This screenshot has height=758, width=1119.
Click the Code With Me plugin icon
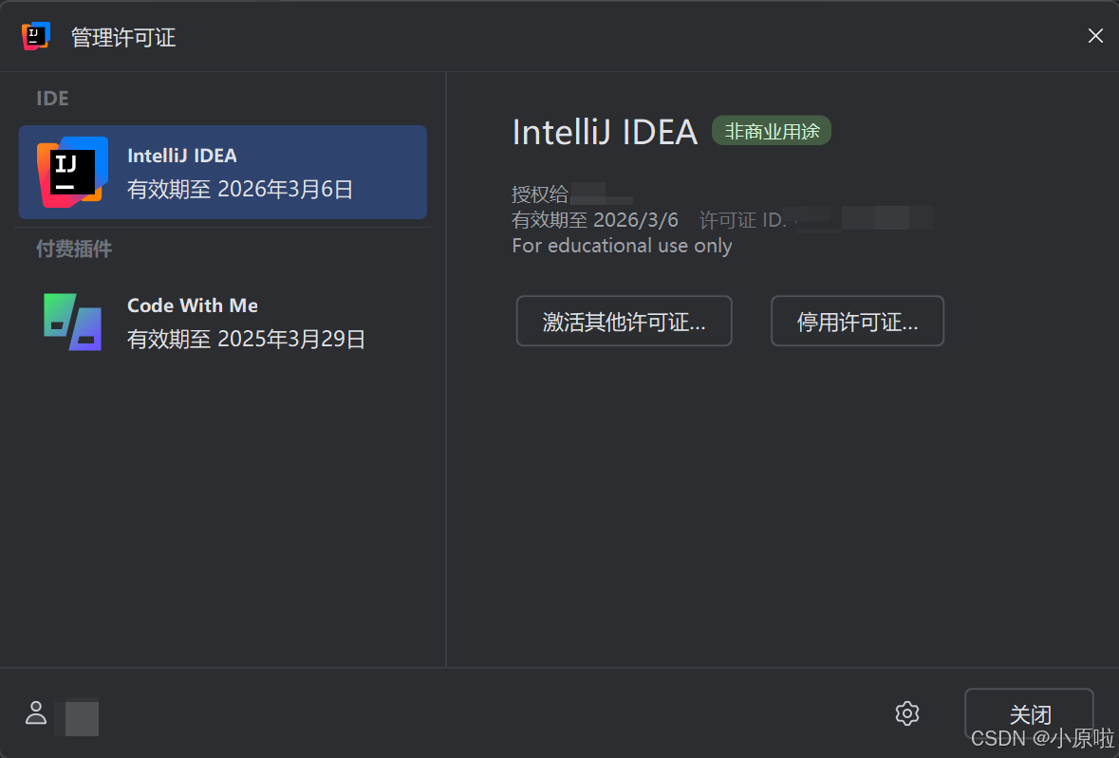click(x=72, y=322)
